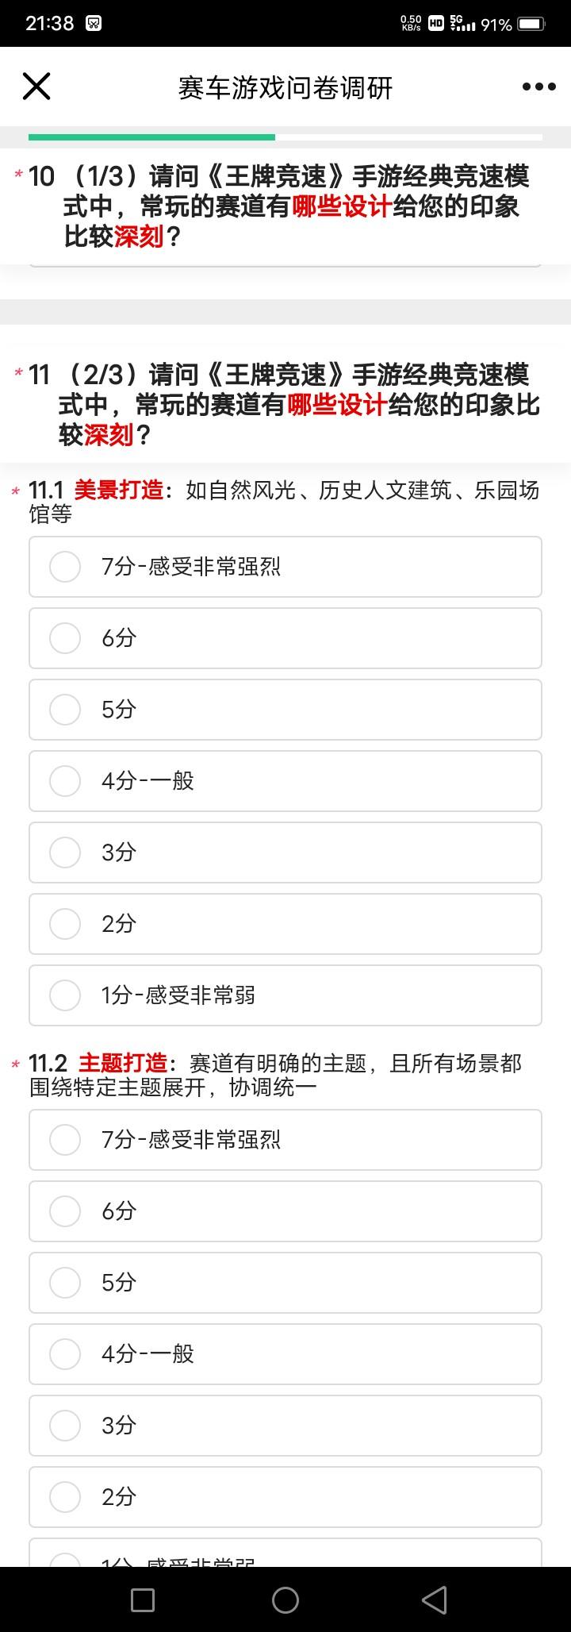
Task: Select 3分 for question 11.1
Action: (285, 853)
